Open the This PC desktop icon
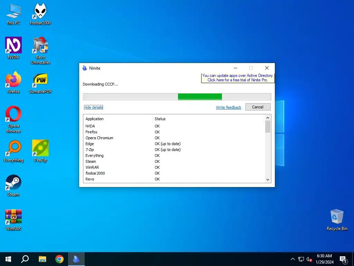The width and height of the screenshot is (354, 266). pos(13,14)
